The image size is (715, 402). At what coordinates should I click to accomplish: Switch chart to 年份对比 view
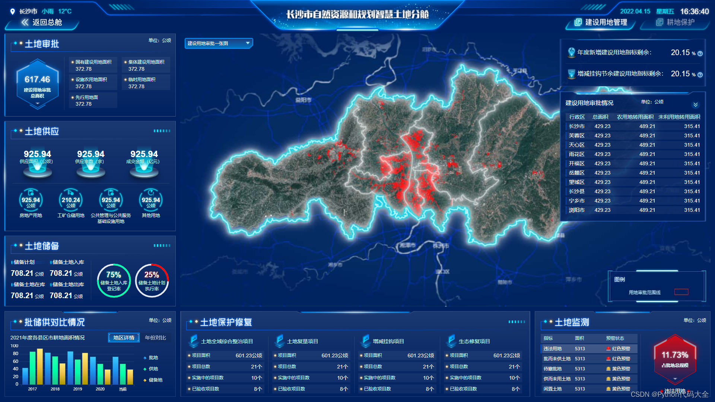coord(155,338)
